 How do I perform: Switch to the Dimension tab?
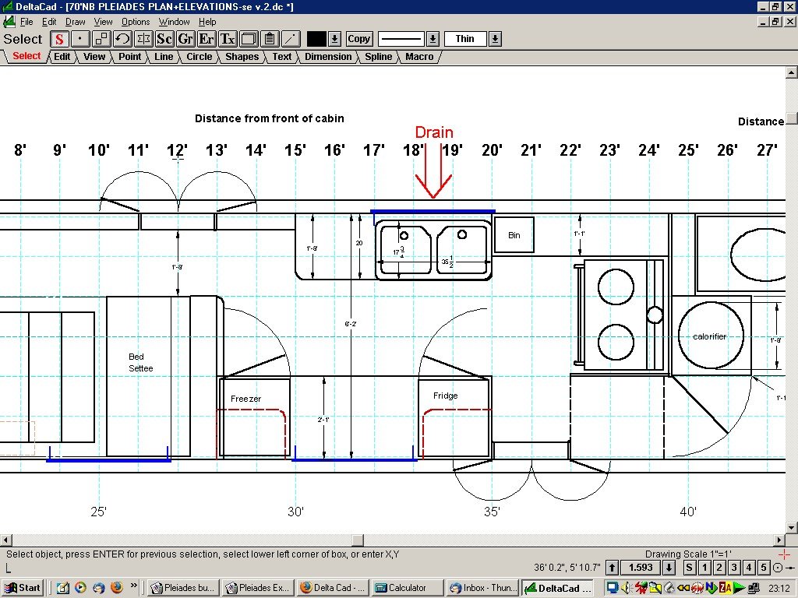coord(328,56)
